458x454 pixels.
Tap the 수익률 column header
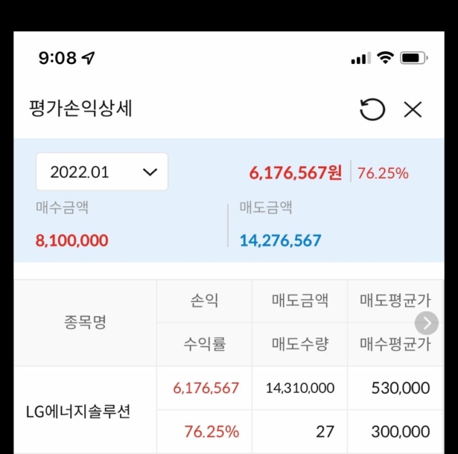(205, 344)
